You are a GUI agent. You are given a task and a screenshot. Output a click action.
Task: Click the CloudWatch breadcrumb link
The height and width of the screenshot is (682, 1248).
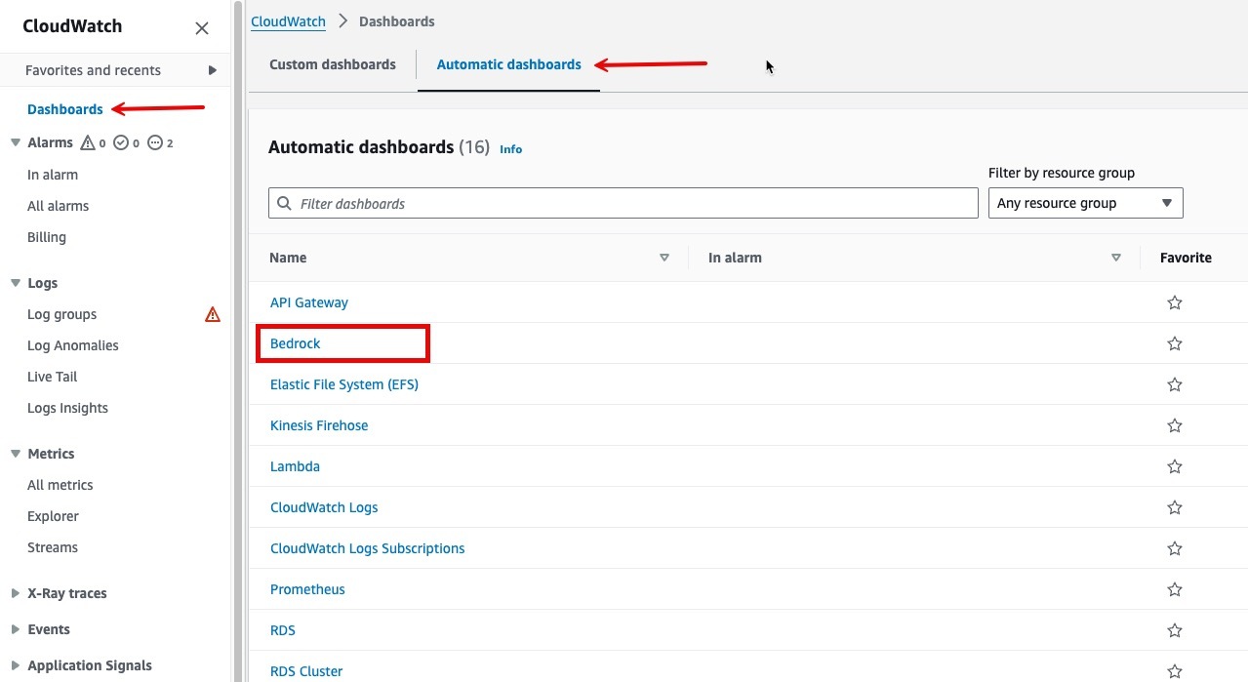(x=288, y=20)
